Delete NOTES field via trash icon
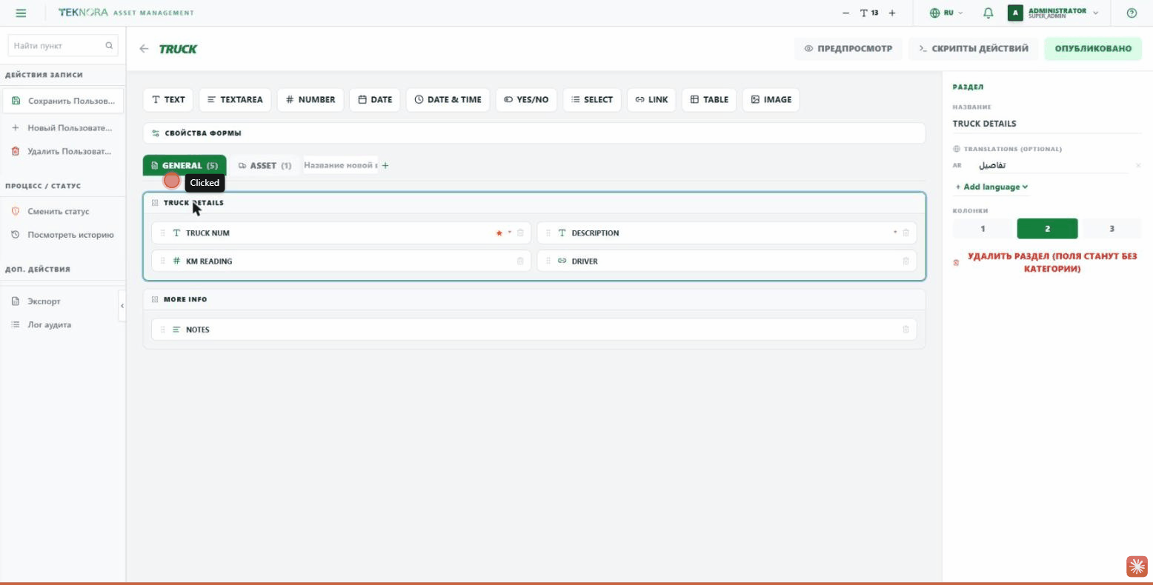1153x585 pixels. click(906, 330)
